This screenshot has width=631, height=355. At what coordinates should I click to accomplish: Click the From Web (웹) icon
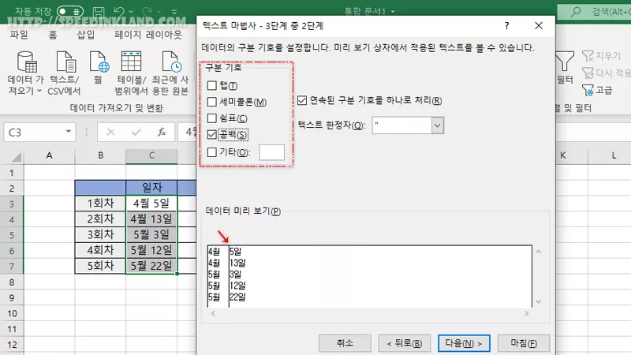[x=99, y=62]
